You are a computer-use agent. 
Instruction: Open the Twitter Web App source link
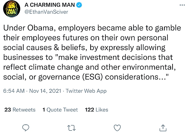point(86,91)
